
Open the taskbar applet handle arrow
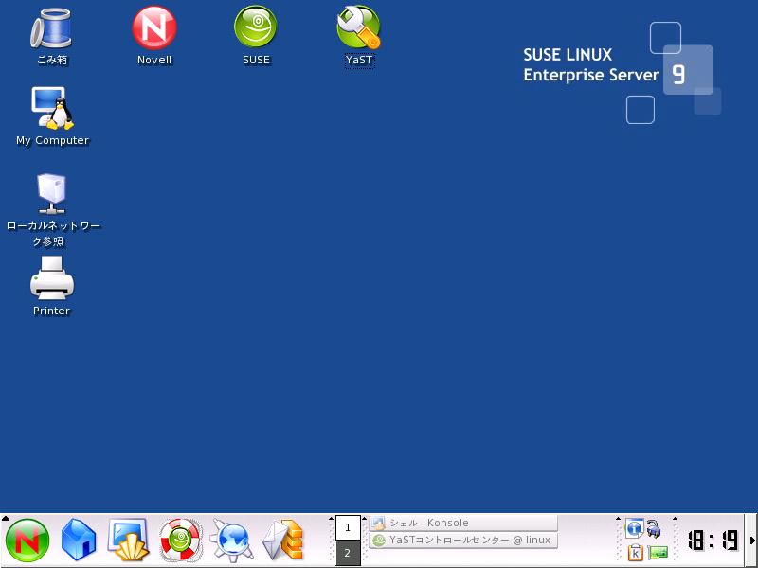[365, 519]
